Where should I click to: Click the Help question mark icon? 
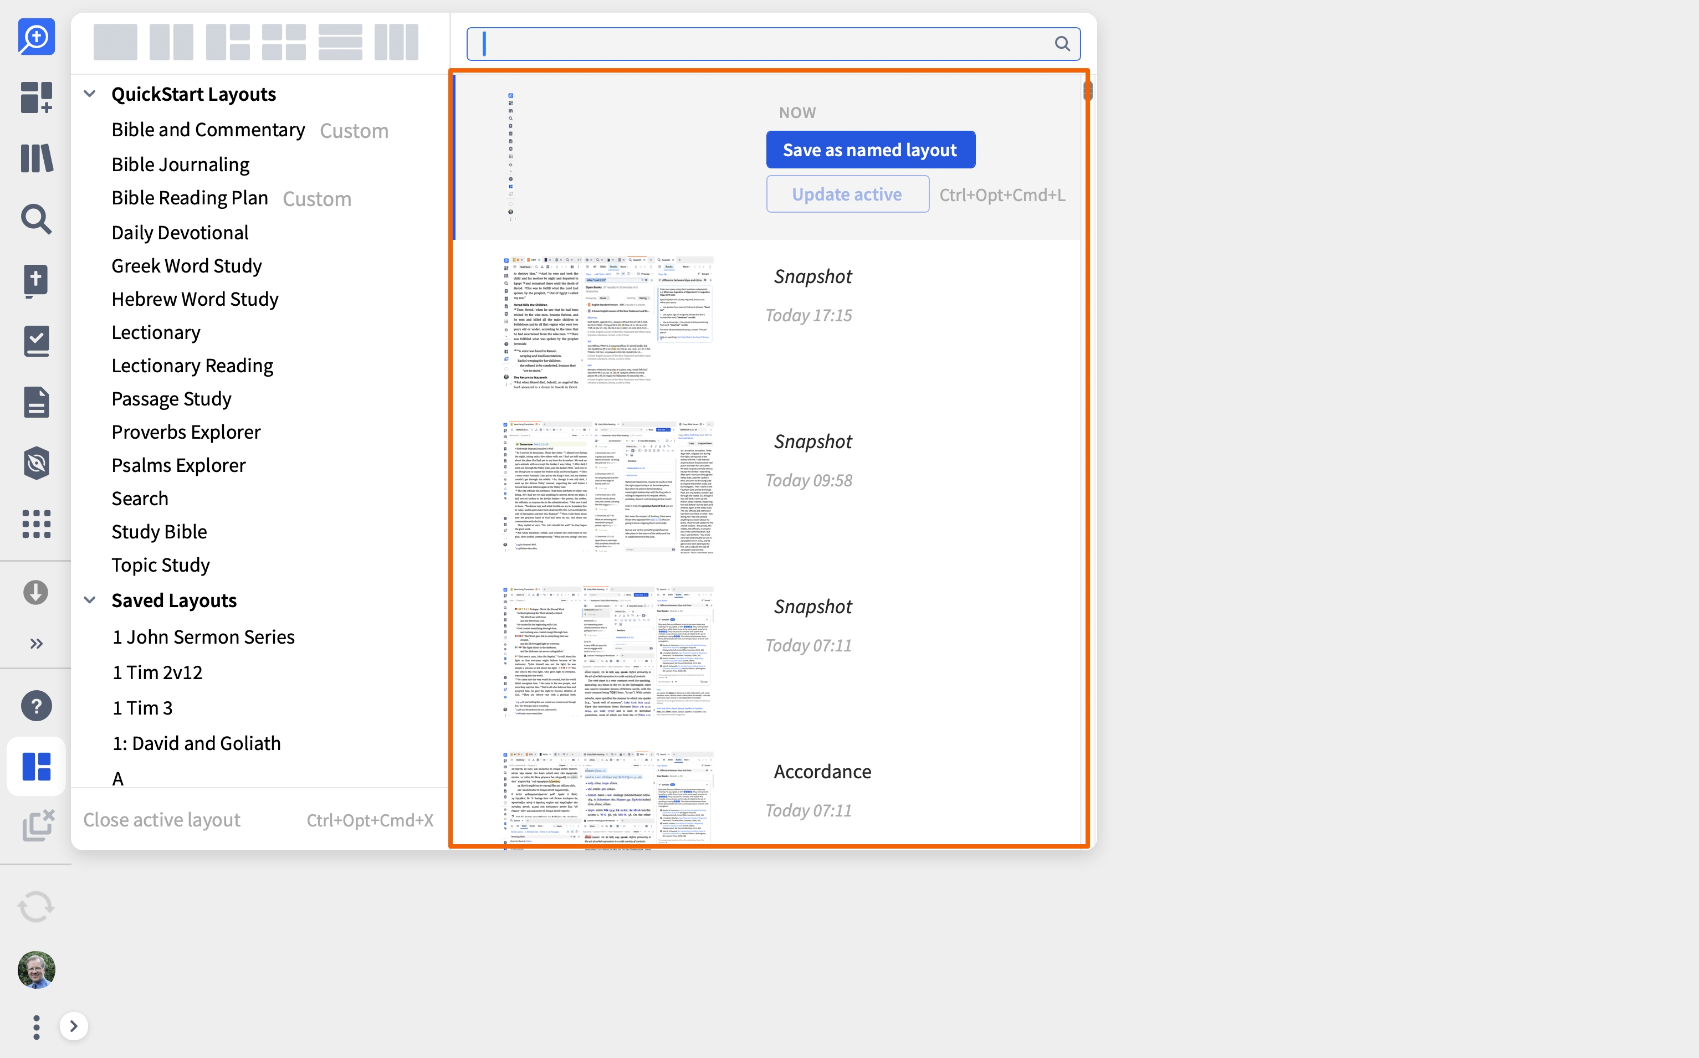point(37,705)
